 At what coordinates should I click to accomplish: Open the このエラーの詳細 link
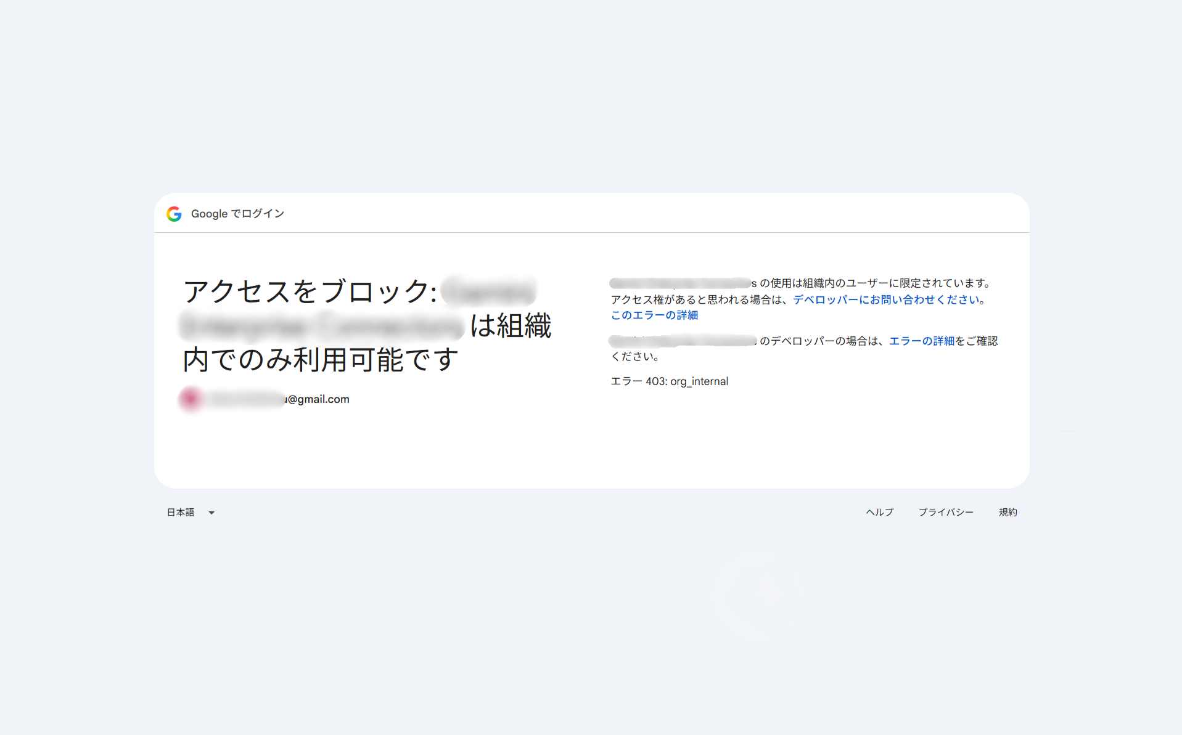click(654, 315)
